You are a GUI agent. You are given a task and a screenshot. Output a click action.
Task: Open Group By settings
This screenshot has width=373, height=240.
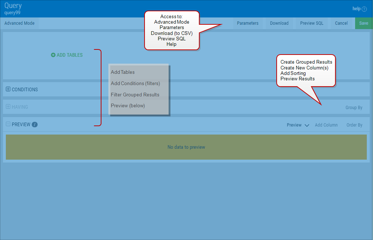(x=354, y=107)
